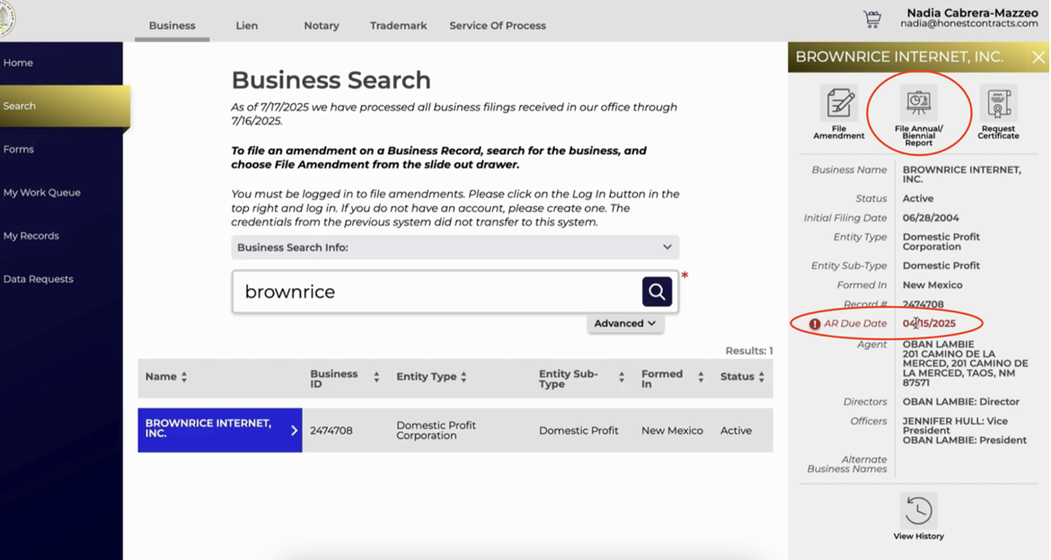Select the BROWNRICE INTERNET, INC. result row

point(219,430)
